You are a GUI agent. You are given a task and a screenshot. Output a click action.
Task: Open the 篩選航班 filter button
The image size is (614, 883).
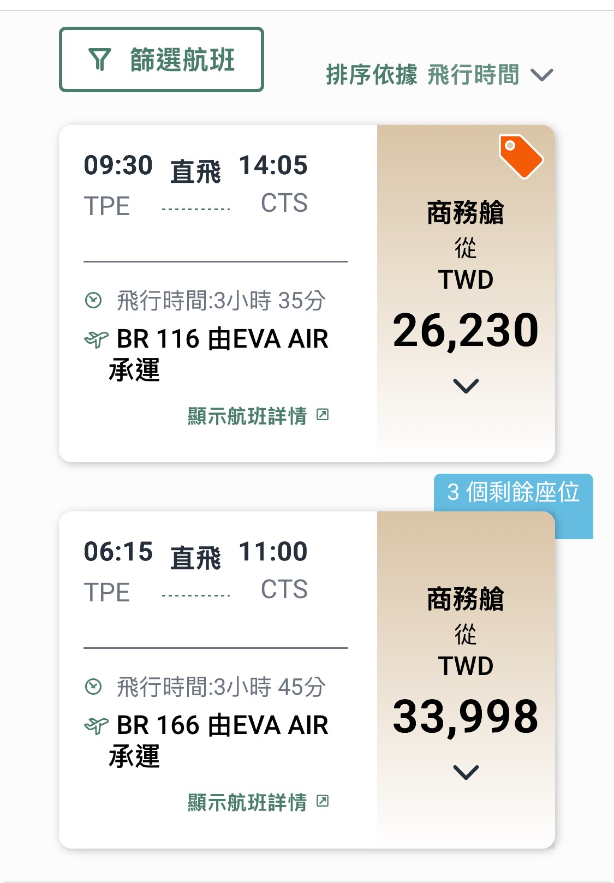pos(162,59)
